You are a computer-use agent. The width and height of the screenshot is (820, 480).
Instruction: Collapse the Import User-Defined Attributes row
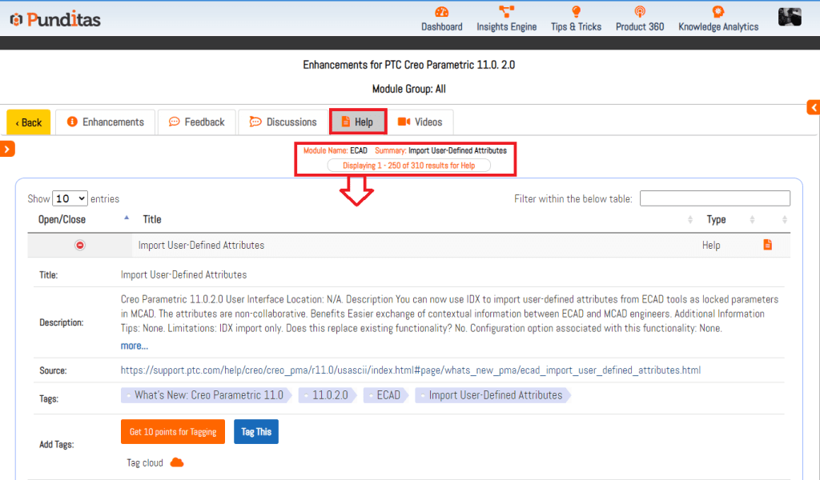tap(80, 246)
